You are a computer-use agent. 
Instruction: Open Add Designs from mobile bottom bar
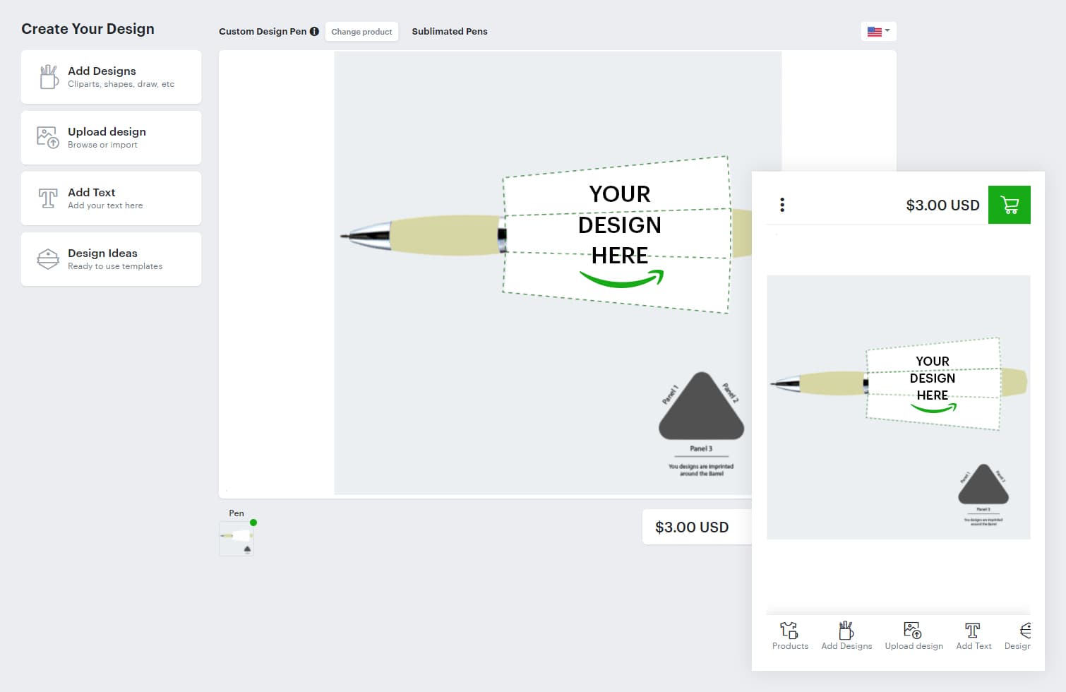pyautogui.click(x=846, y=636)
